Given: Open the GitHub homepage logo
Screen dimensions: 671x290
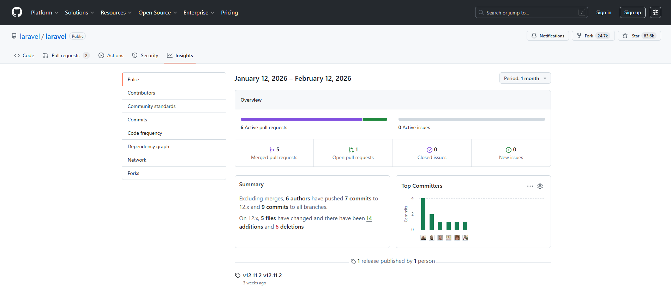Looking at the screenshot, I should click(x=17, y=12).
